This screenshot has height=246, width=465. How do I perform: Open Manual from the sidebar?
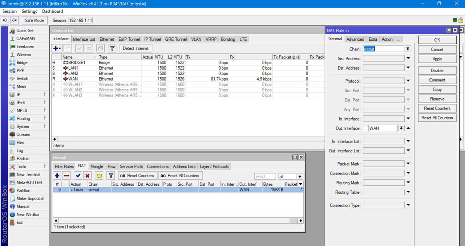(x=23, y=206)
